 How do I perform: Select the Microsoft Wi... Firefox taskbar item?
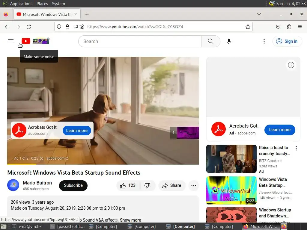pyautogui.click(x=261, y=226)
